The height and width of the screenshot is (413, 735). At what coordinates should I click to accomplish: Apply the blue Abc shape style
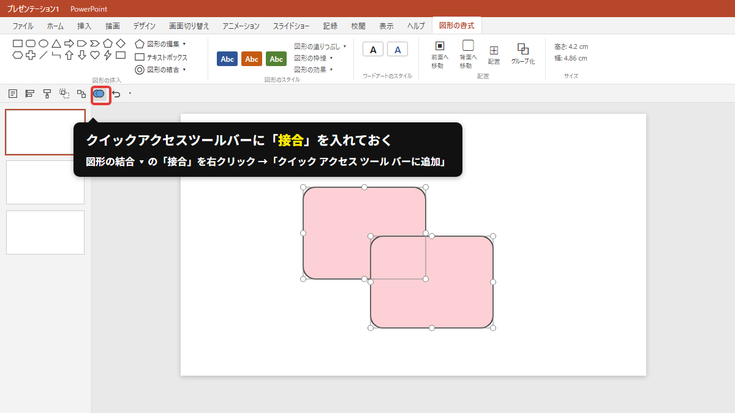click(227, 59)
